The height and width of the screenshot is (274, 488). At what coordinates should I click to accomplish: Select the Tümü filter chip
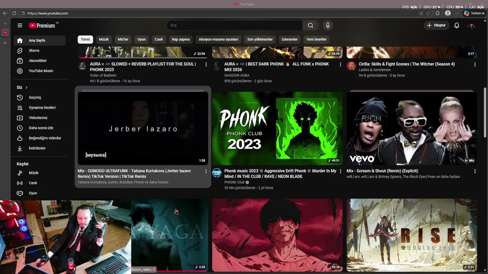click(85, 39)
